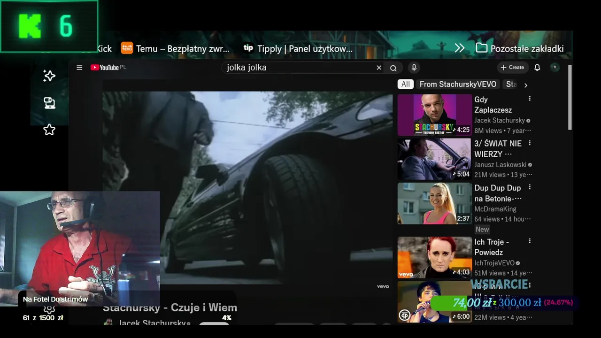Open the YouTube guide hamburger menu
Screen dimensions: 601x338
click(x=79, y=68)
